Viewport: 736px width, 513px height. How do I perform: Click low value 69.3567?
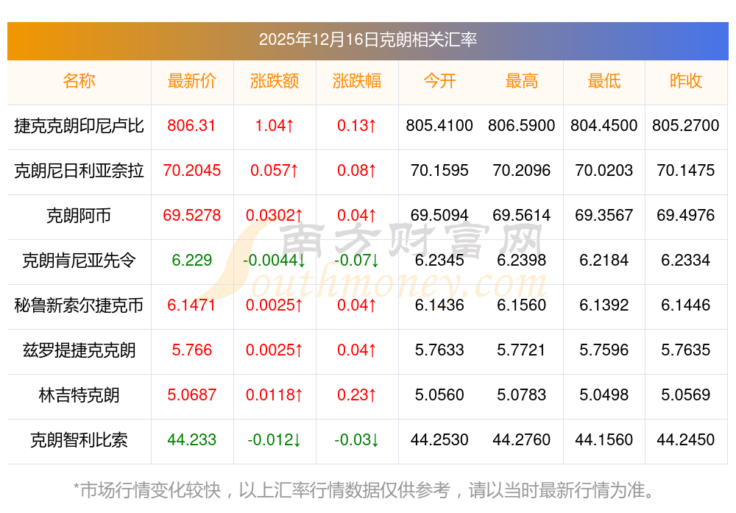(x=604, y=216)
